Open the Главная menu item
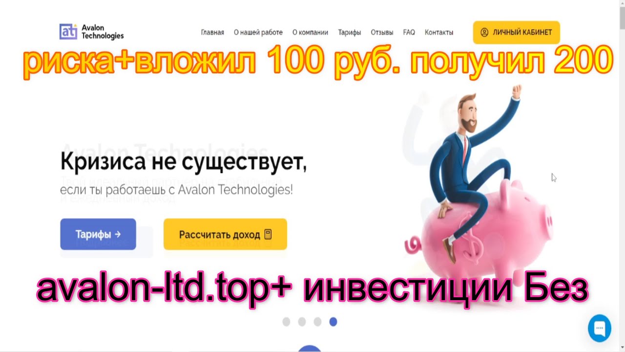Image resolution: width=625 pixels, height=352 pixels. (x=212, y=32)
